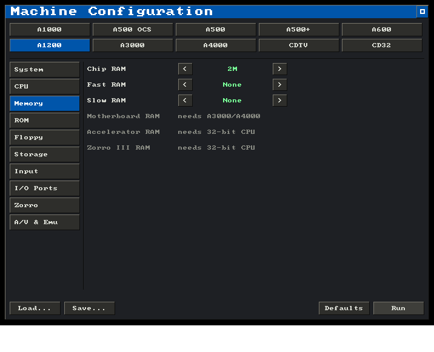Decrease Chip RAM with left arrow

click(x=185, y=69)
